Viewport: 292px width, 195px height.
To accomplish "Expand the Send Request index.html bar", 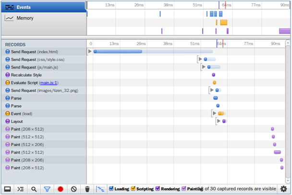I will coord(89,51).
